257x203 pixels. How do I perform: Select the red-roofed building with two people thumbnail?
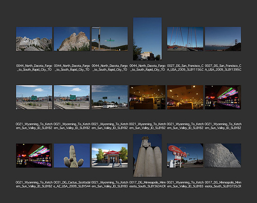click(x=110, y=156)
